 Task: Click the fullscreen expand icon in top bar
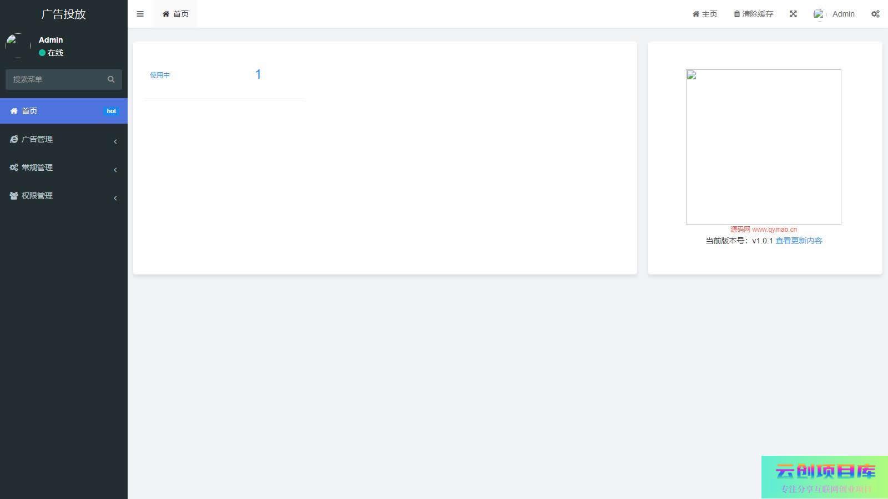(793, 14)
